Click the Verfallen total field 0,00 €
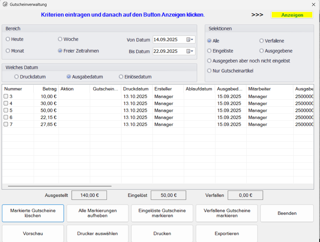 245,195
